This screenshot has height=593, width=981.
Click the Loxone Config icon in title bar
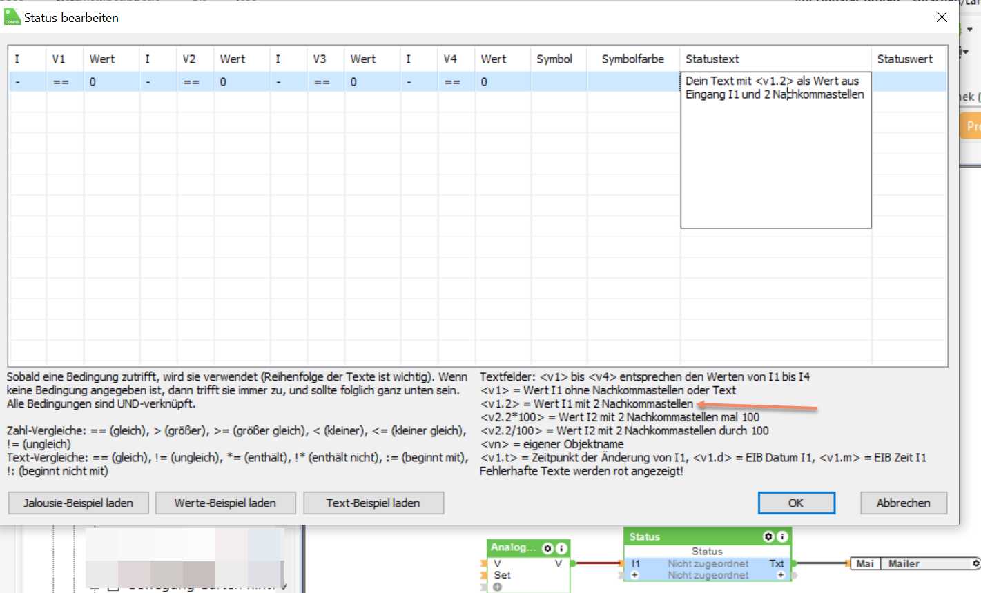(12, 17)
